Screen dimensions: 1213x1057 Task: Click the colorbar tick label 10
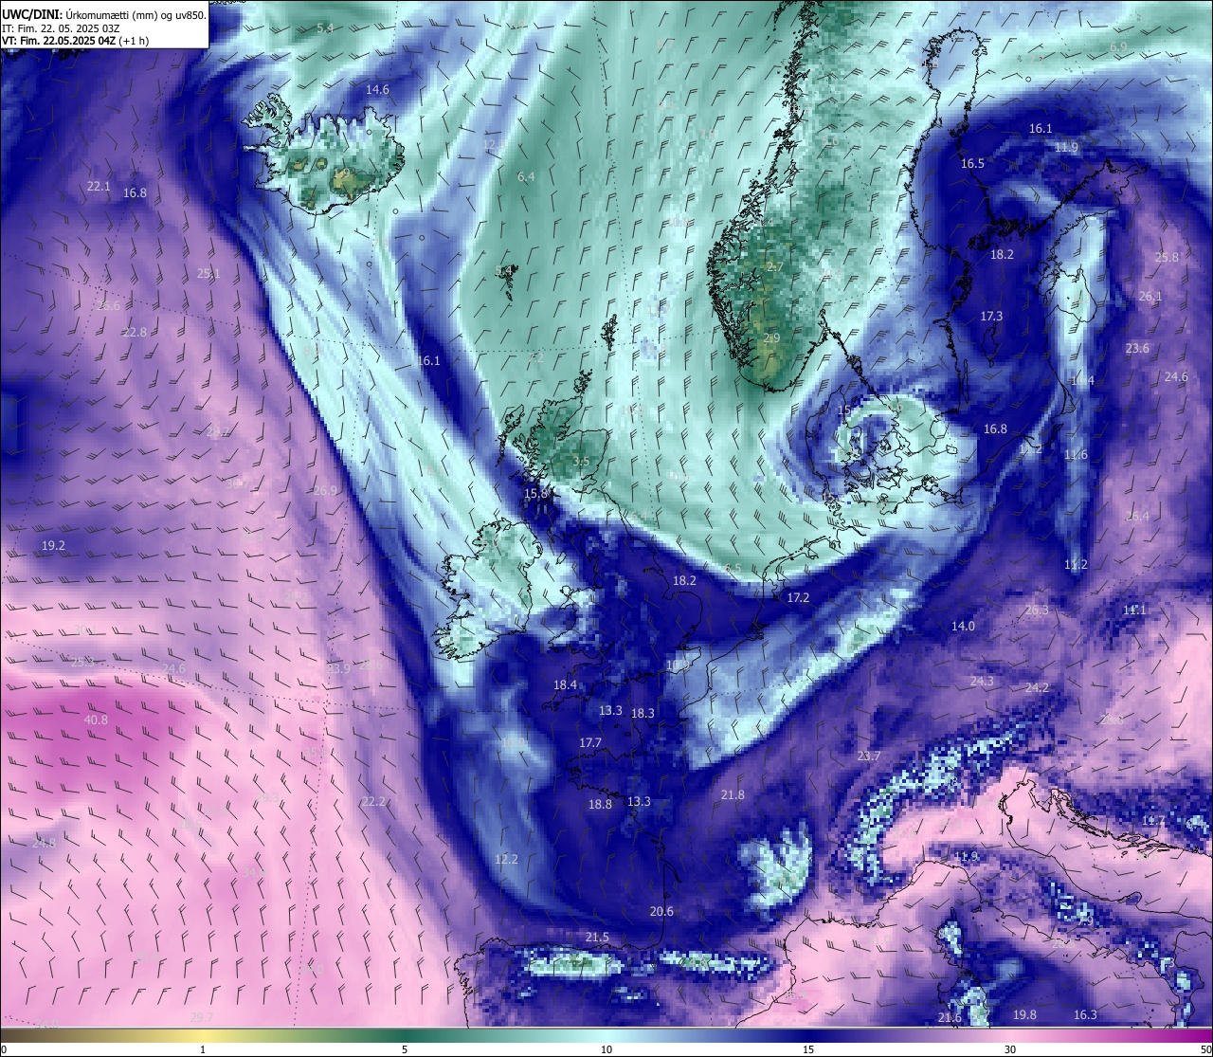tap(606, 1049)
